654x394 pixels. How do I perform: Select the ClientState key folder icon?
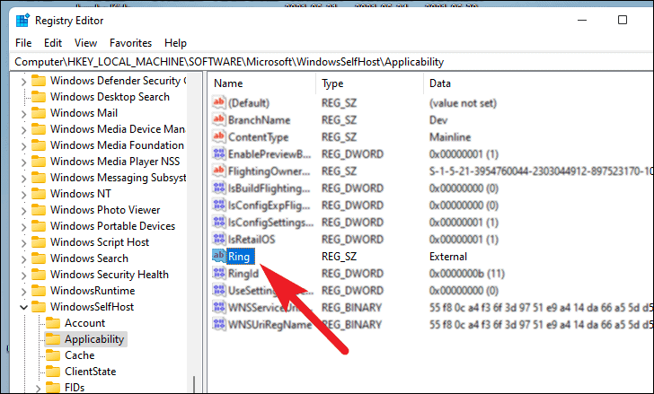(x=52, y=371)
